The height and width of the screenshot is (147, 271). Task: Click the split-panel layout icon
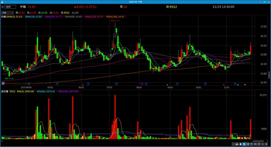pyautogui.click(x=248, y=144)
